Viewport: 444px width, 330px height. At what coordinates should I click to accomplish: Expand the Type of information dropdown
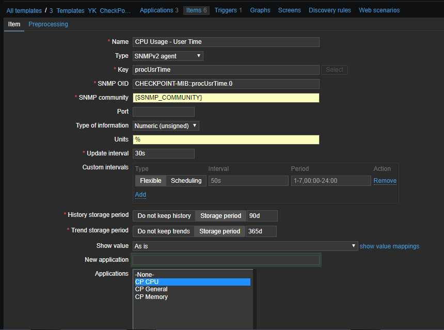point(166,125)
